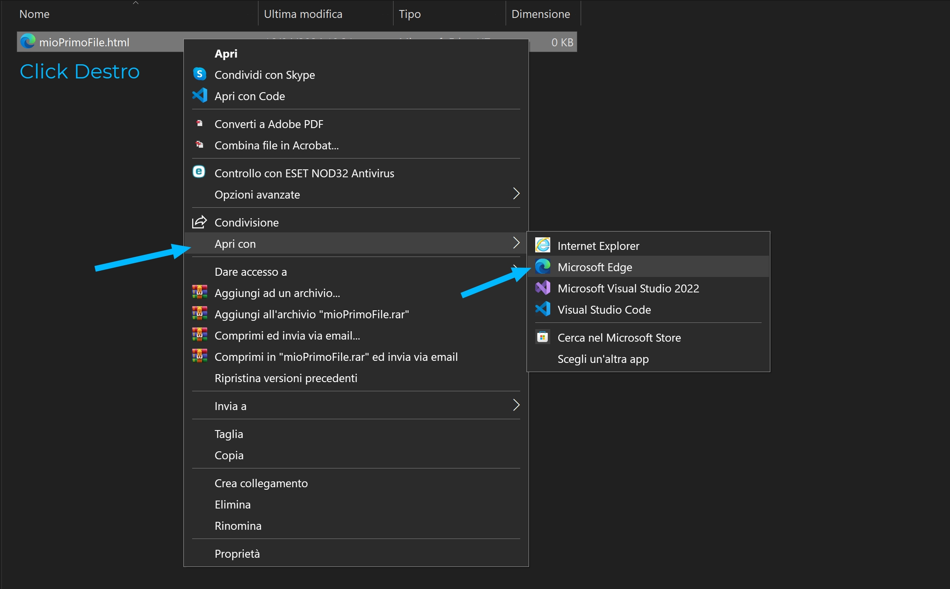Click the Microsoft Store icon
Viewport: 950px width, 589px height.
tap(543, 337)
